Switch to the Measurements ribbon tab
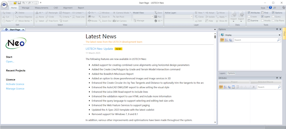Image resolution: width=286 pixels, height=129 pixels. pos(41,8)
